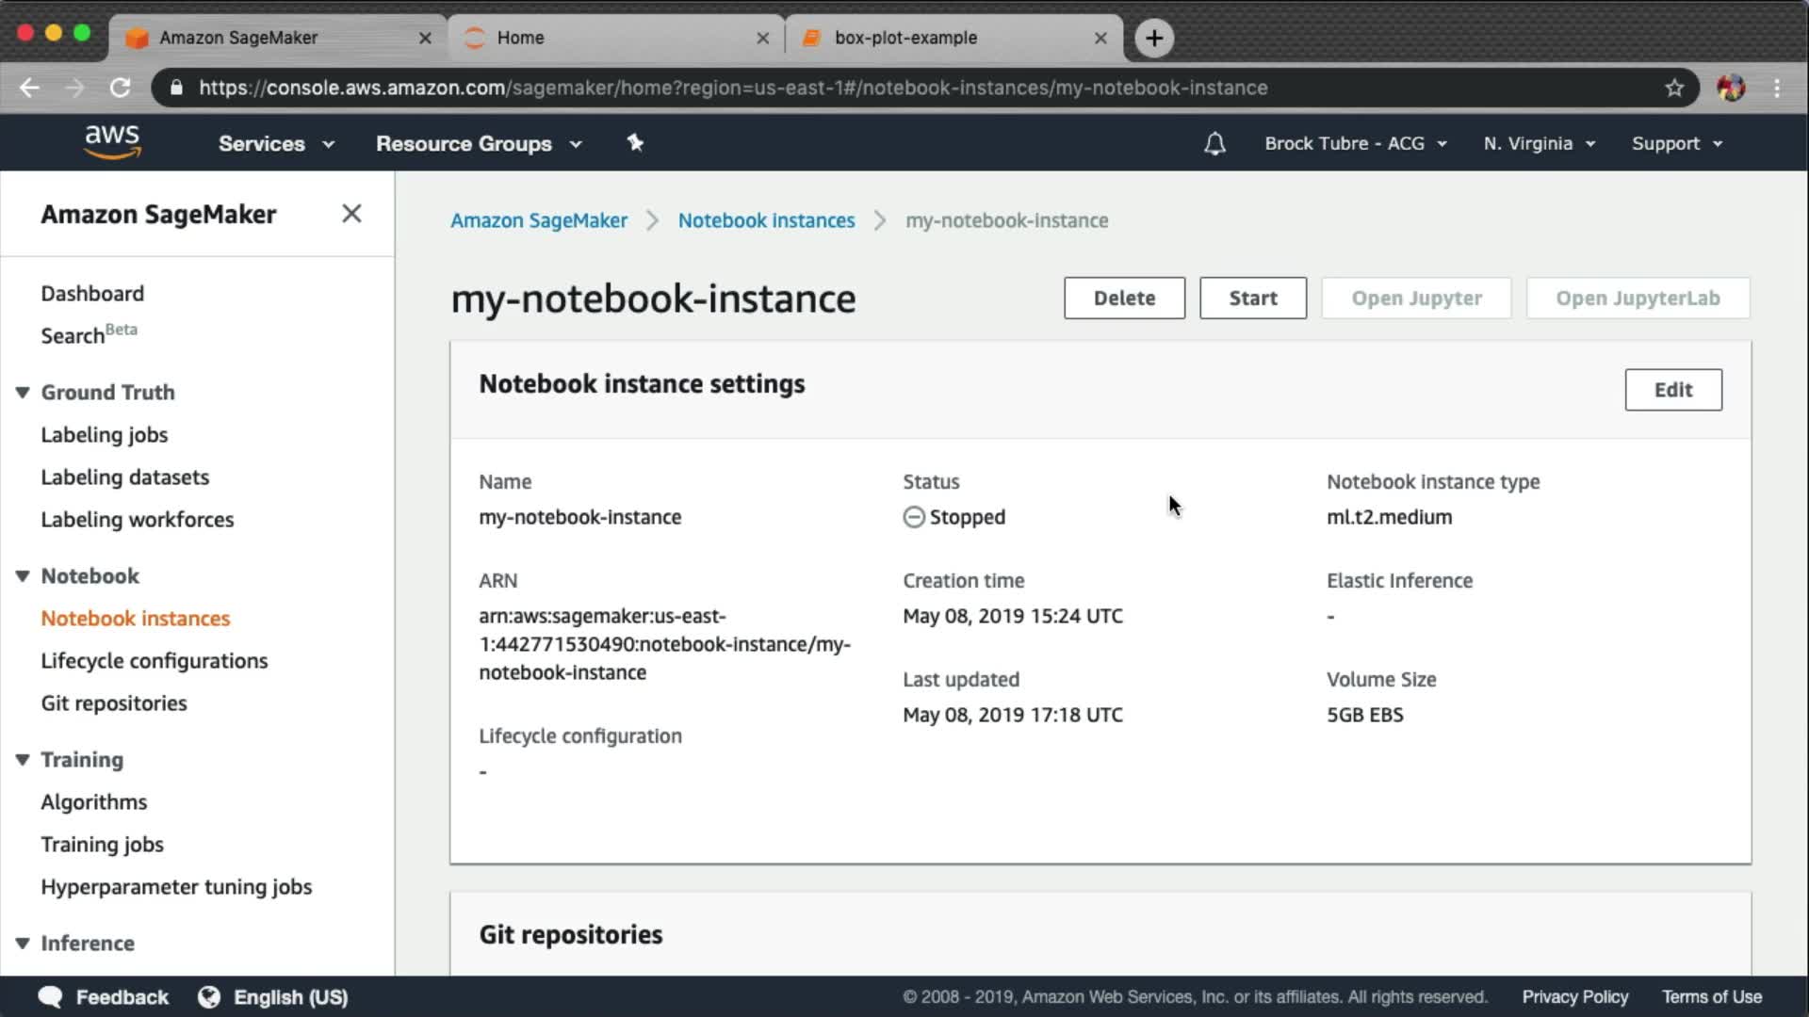Switch to the Home browser tab
1809x1017 pixels.
pyautogui.click(x=520, y=38)
